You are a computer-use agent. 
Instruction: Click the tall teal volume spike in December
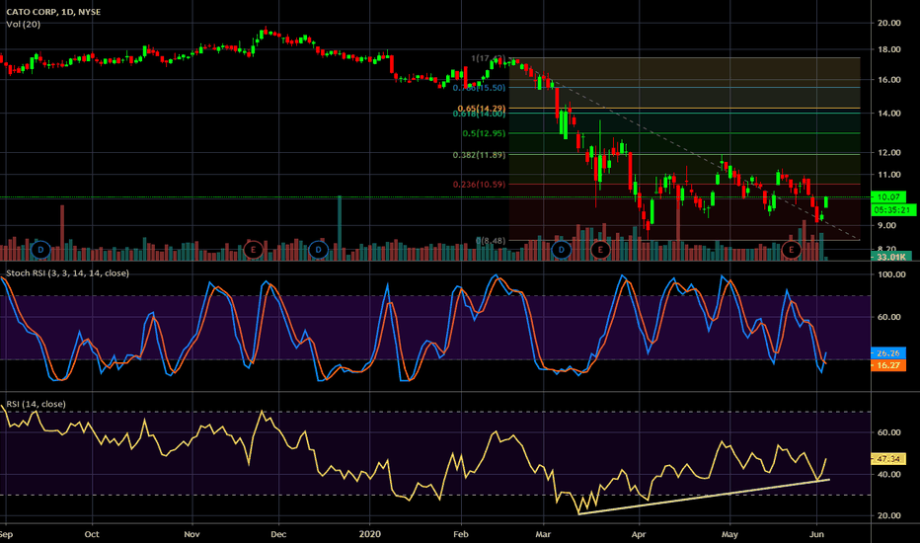coord(340,228)
